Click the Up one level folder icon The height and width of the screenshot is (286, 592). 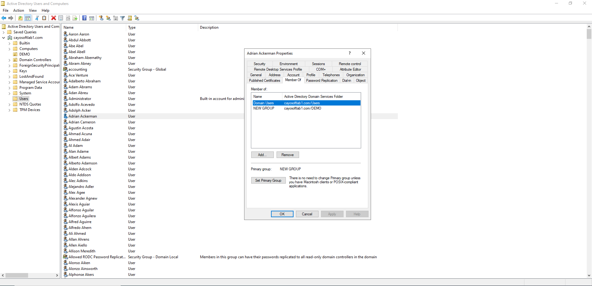pyautogui.click(x=20, y=18)
